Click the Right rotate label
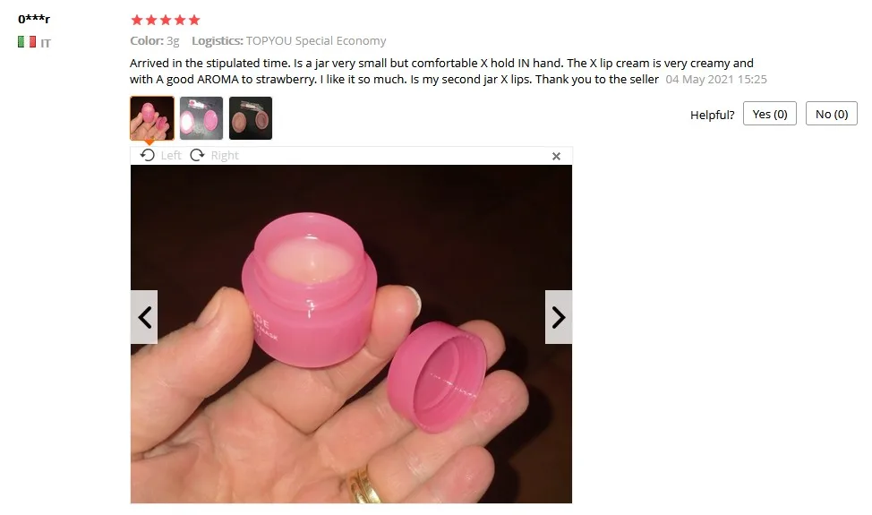Screen dimensions: 872x515 (x=225, y=155)
